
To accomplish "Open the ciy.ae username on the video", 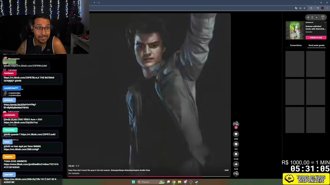I will [x=71, y=166].
